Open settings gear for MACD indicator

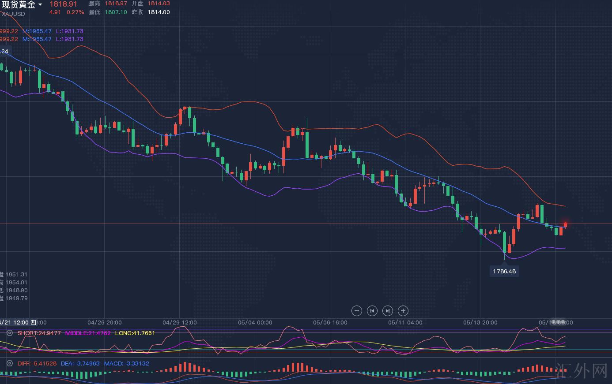click(9, 364)
